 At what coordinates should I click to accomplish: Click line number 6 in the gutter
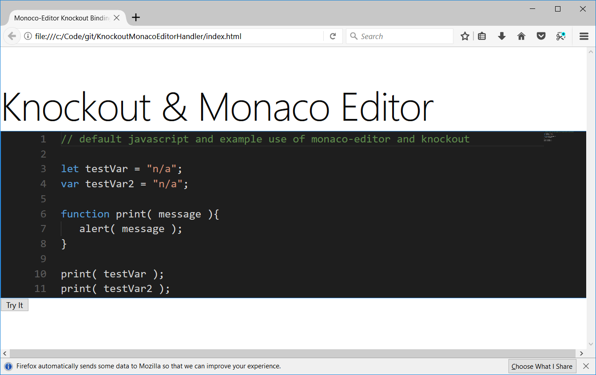point(43,214)
